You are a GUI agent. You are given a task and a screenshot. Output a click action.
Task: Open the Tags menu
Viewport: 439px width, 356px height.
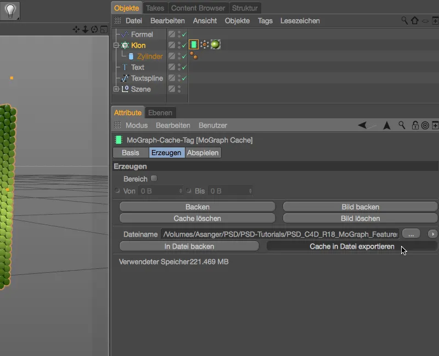pos(265,21)
